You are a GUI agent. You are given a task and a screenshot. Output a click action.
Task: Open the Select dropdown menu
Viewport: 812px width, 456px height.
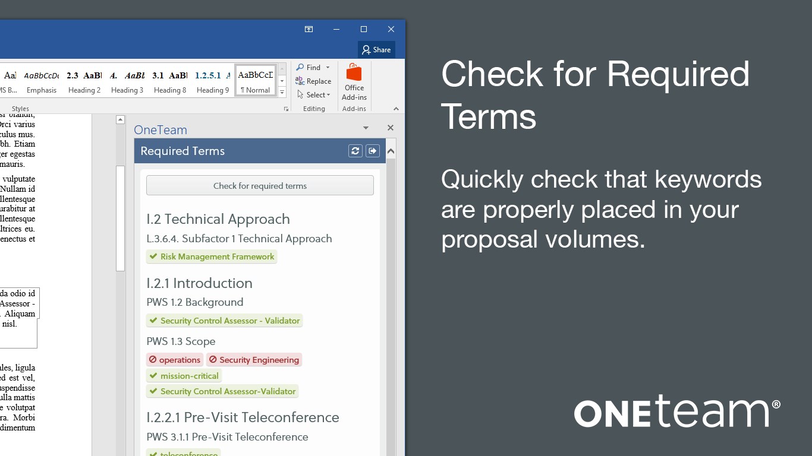click(313, 95)
